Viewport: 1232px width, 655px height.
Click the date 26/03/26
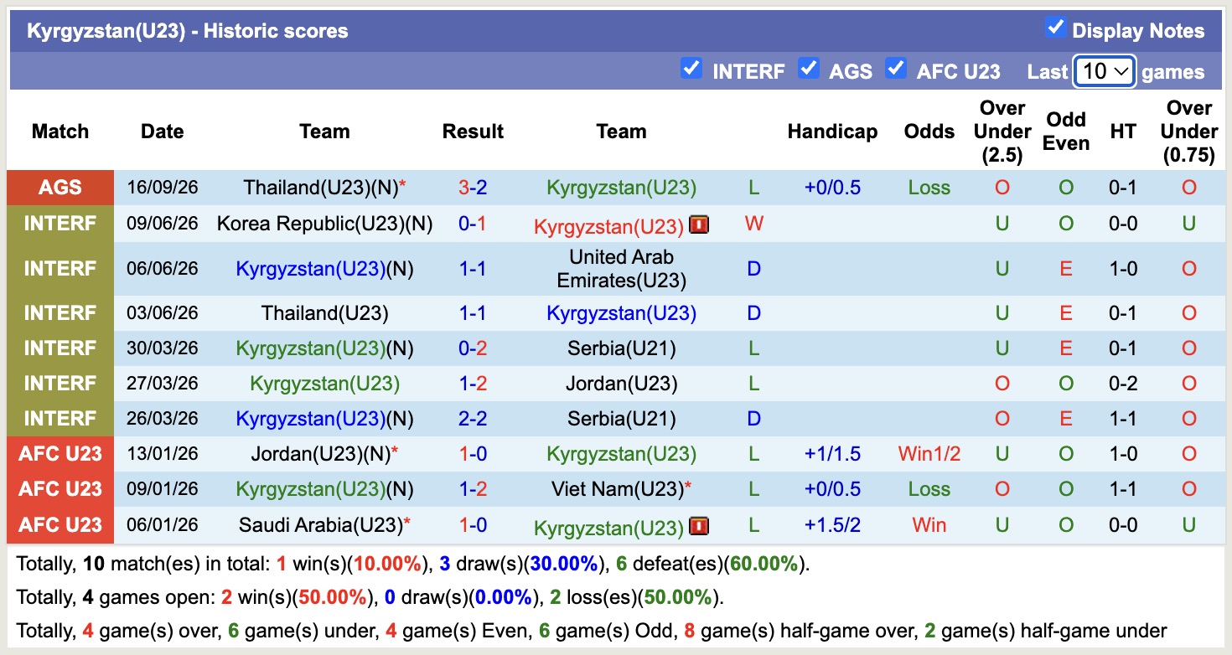click(163, 419)
